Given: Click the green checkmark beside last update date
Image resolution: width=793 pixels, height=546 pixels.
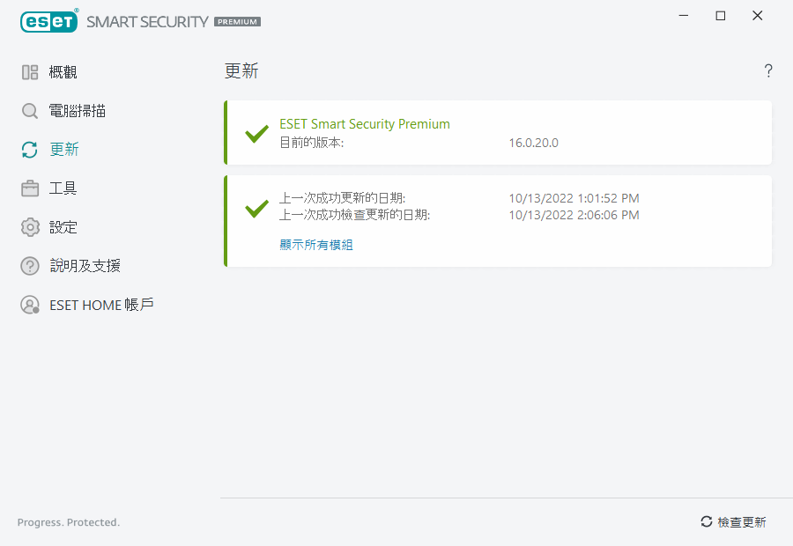Looking at the screenshot, I should click(256, 208).
